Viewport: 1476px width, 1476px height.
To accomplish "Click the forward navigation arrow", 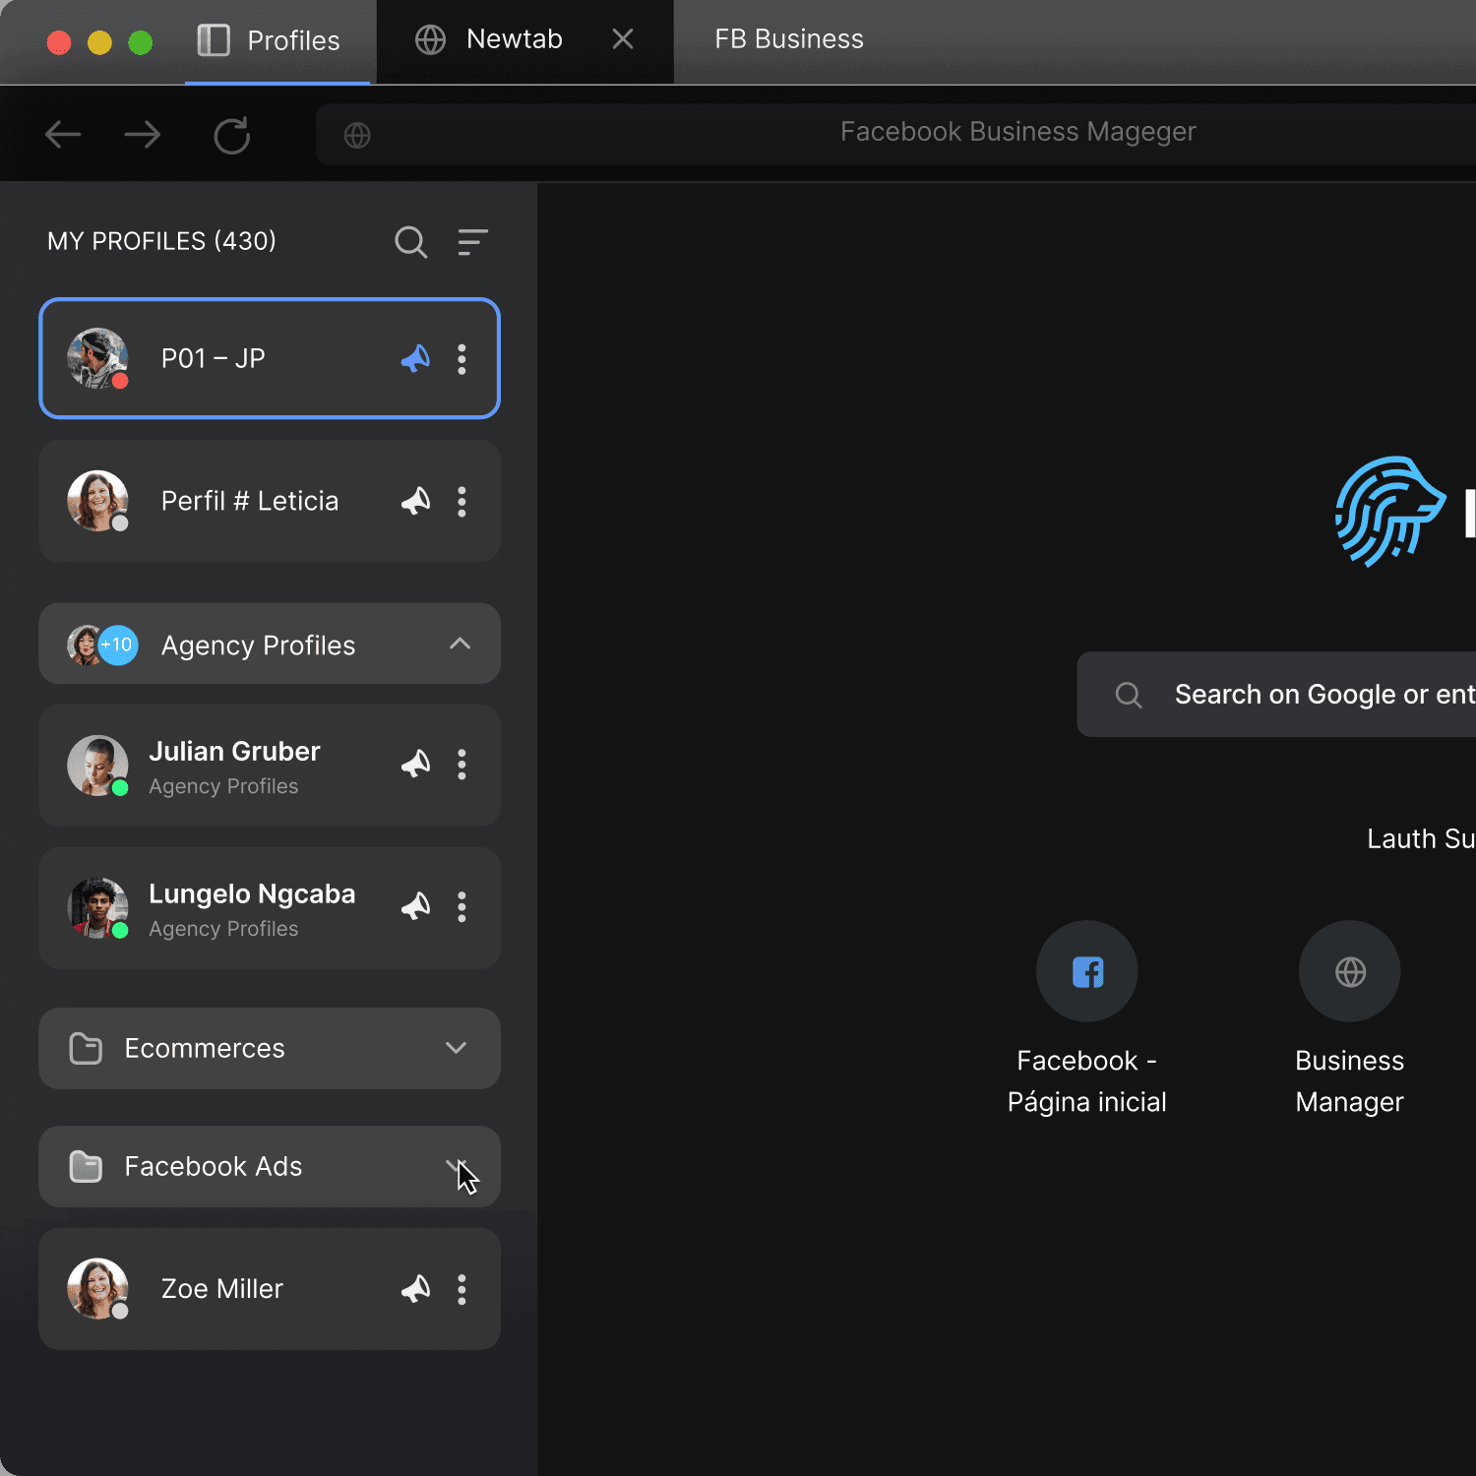I will (143, 135).
